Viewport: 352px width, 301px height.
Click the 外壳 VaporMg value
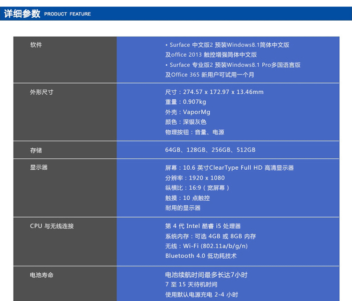coord(188,112)
